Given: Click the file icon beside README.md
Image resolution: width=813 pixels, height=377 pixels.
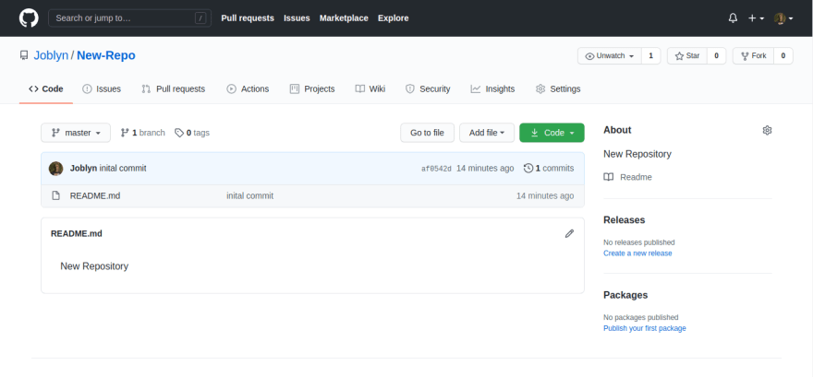Looking at the screenshot, I should (x=56, y=196).
